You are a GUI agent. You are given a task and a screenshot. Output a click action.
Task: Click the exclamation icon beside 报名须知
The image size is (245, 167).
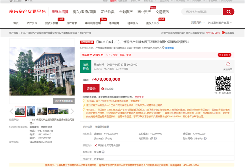tap(102, 89)
